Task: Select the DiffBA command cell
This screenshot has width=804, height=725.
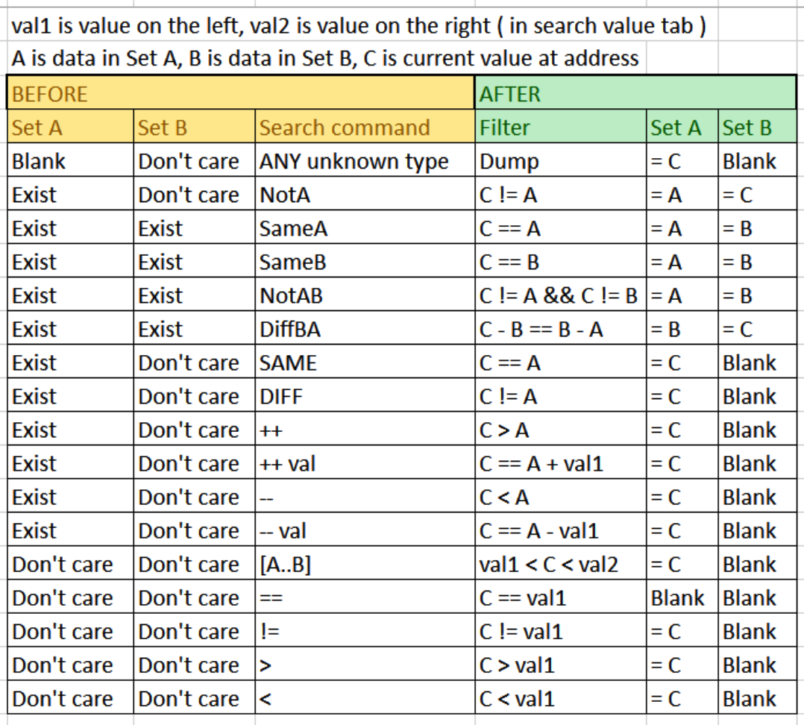Action: 365,328
